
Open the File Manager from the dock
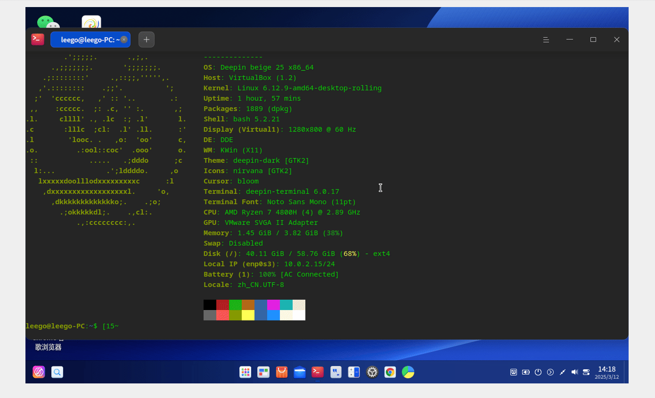coord(300,372)
